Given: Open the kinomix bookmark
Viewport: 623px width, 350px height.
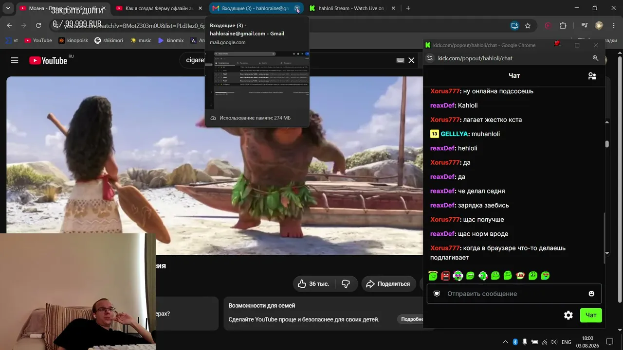Looking at the screenshot, I should pyautogui.click(x=171, y=40).
